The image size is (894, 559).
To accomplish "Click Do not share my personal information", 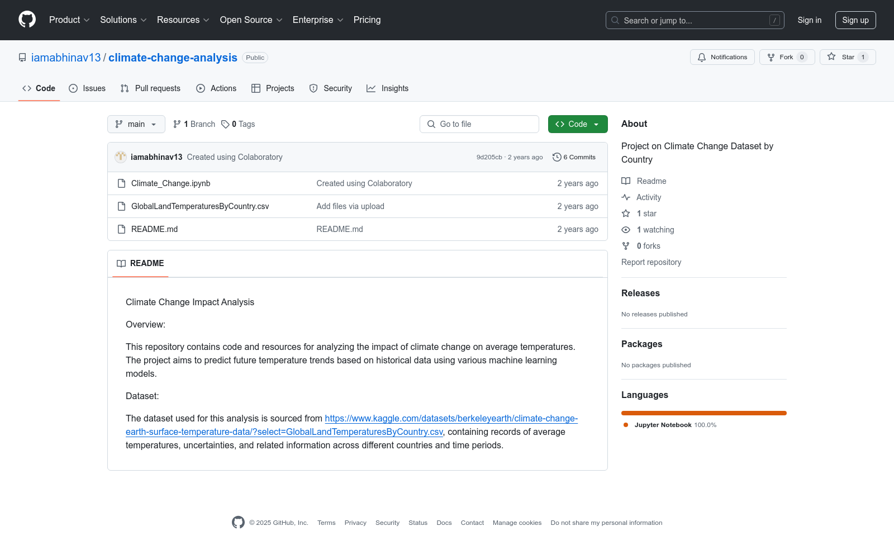I will (x=606, y=523).
